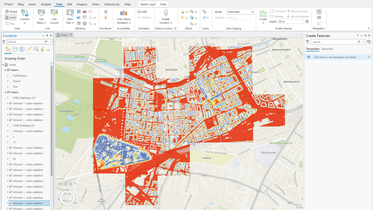This screenshot has height=210, width=373.
Task: Click the Enable Location pin icon
Action: pos(166,13)
